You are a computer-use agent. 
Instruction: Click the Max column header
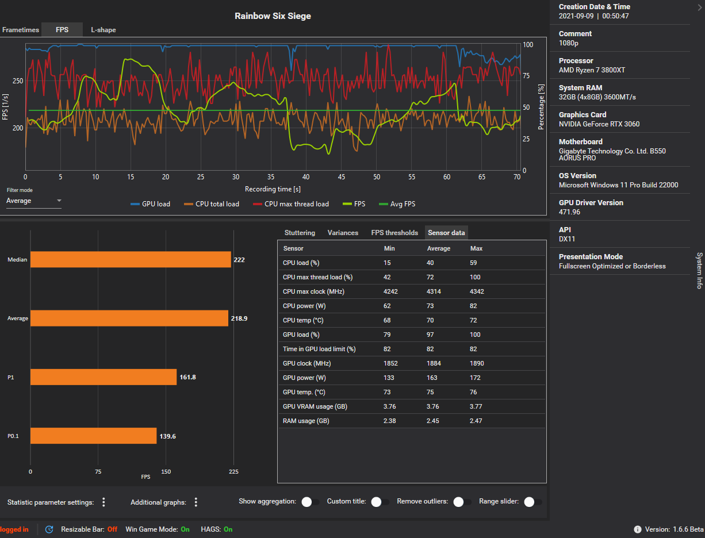476,248
